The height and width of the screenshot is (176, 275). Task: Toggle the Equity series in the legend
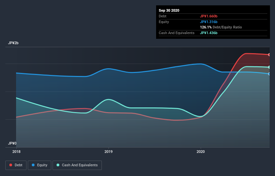(40, 165)
